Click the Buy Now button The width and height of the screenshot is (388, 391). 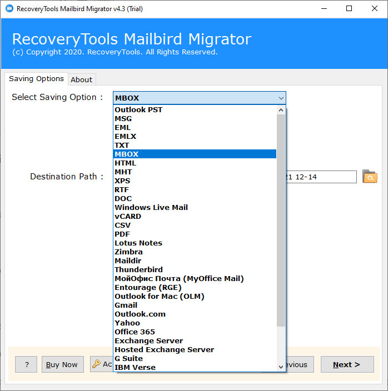tap(63, 364)
